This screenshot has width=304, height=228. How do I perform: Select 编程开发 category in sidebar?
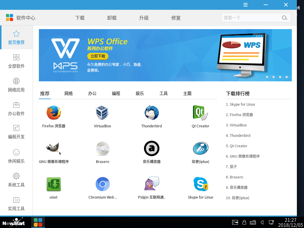pyautogui.click(x=16, y=132)
